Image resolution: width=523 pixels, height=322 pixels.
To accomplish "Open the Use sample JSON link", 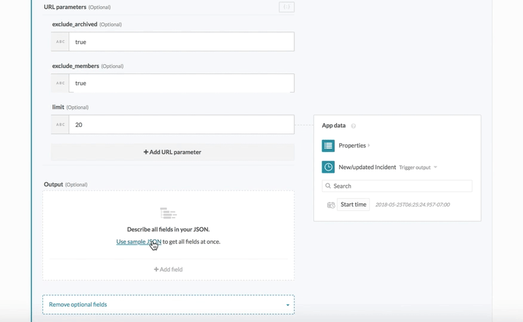I will click(139, 241).
